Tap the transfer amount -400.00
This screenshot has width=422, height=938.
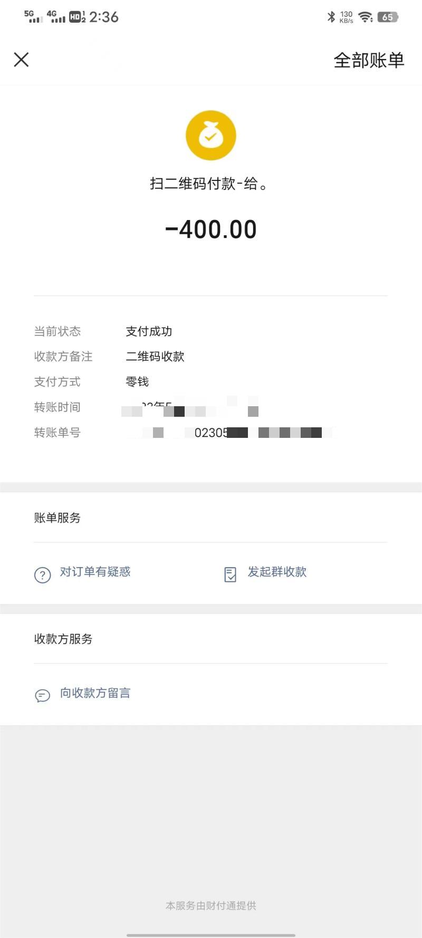point(211,228)
